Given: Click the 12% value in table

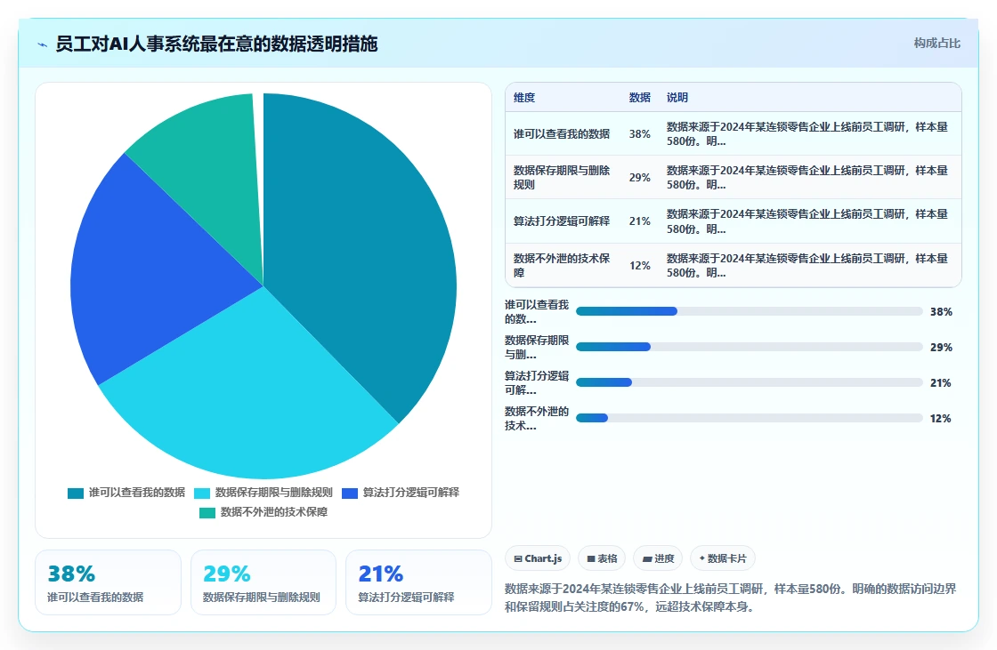Looking at the screenshot, I should (640, 265).
